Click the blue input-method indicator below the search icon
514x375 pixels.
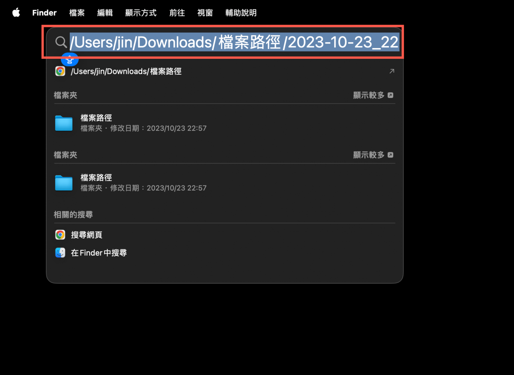[70, 59]
